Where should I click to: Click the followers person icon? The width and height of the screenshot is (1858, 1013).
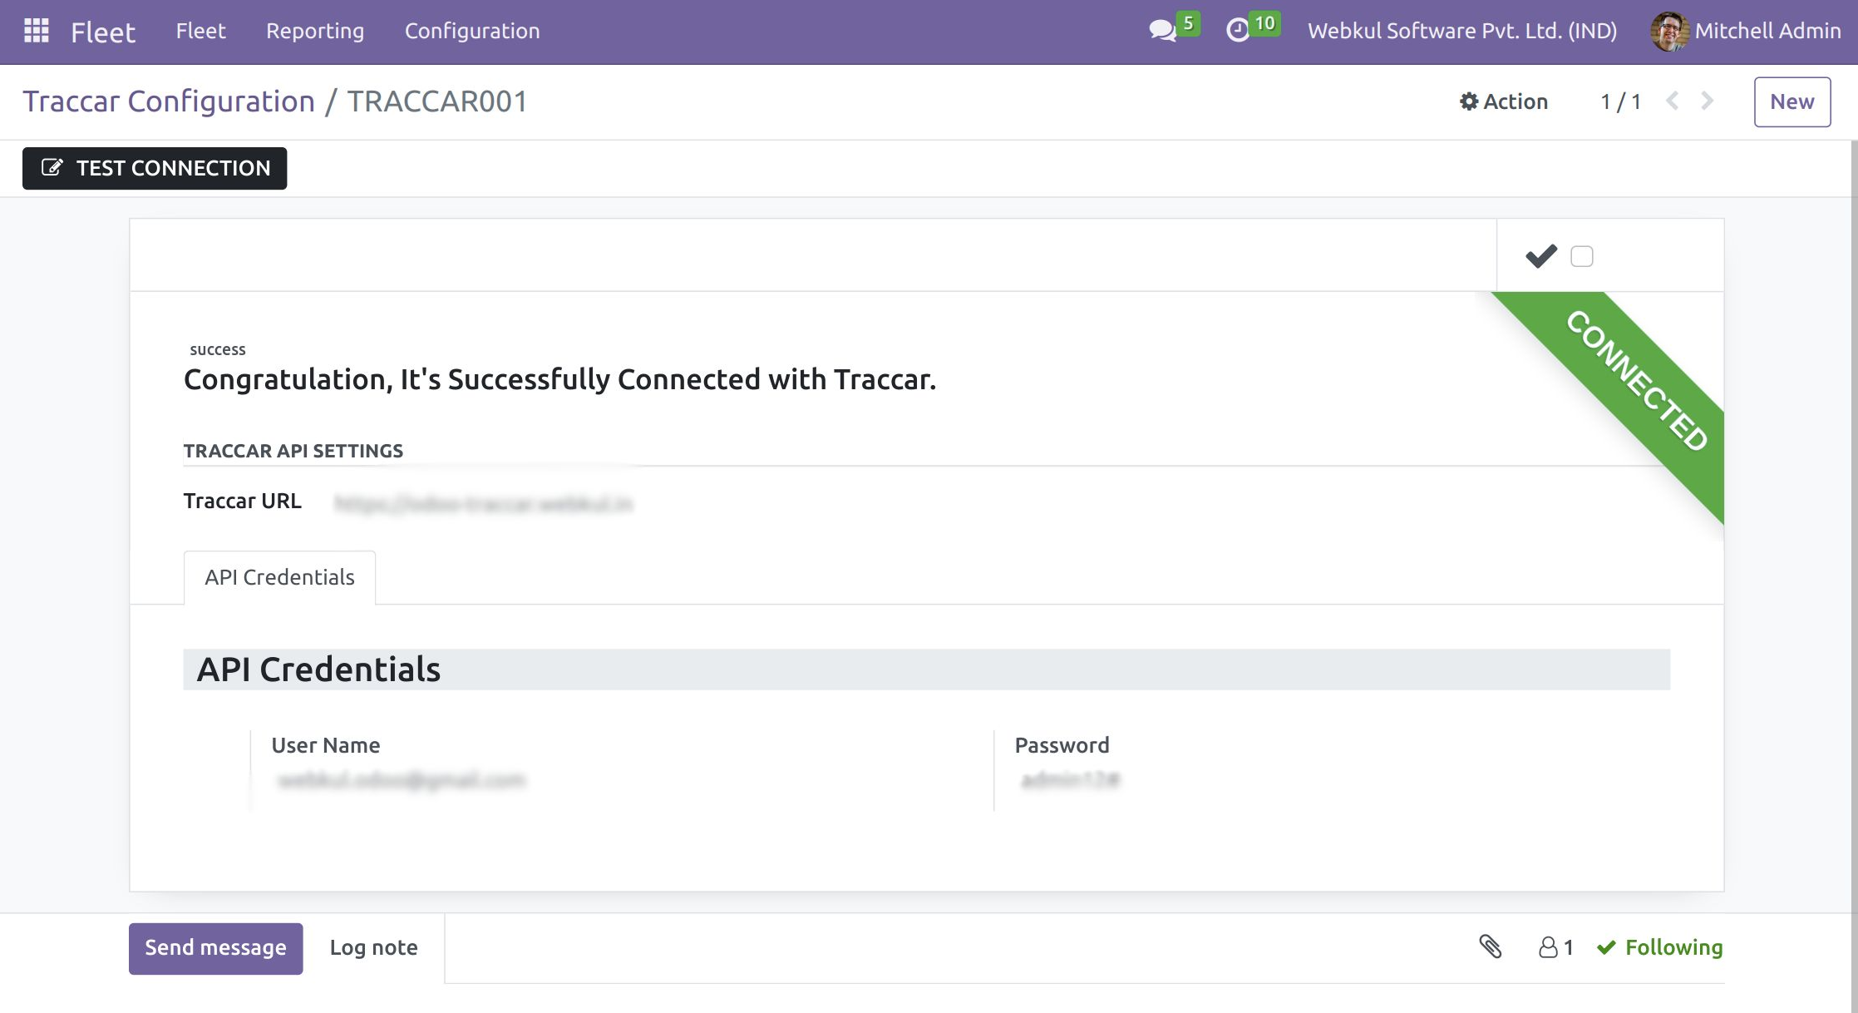pos(1548,947)
